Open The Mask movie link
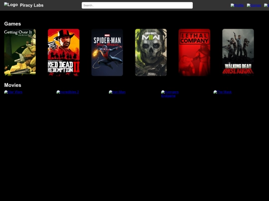 tap(222, 92)
